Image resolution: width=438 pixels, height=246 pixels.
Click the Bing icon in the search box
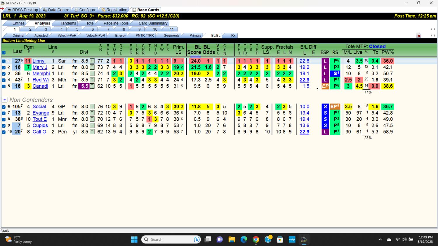[197, 240]
